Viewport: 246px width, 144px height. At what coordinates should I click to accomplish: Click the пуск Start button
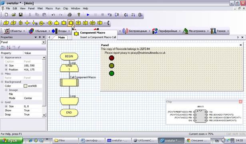11,140
